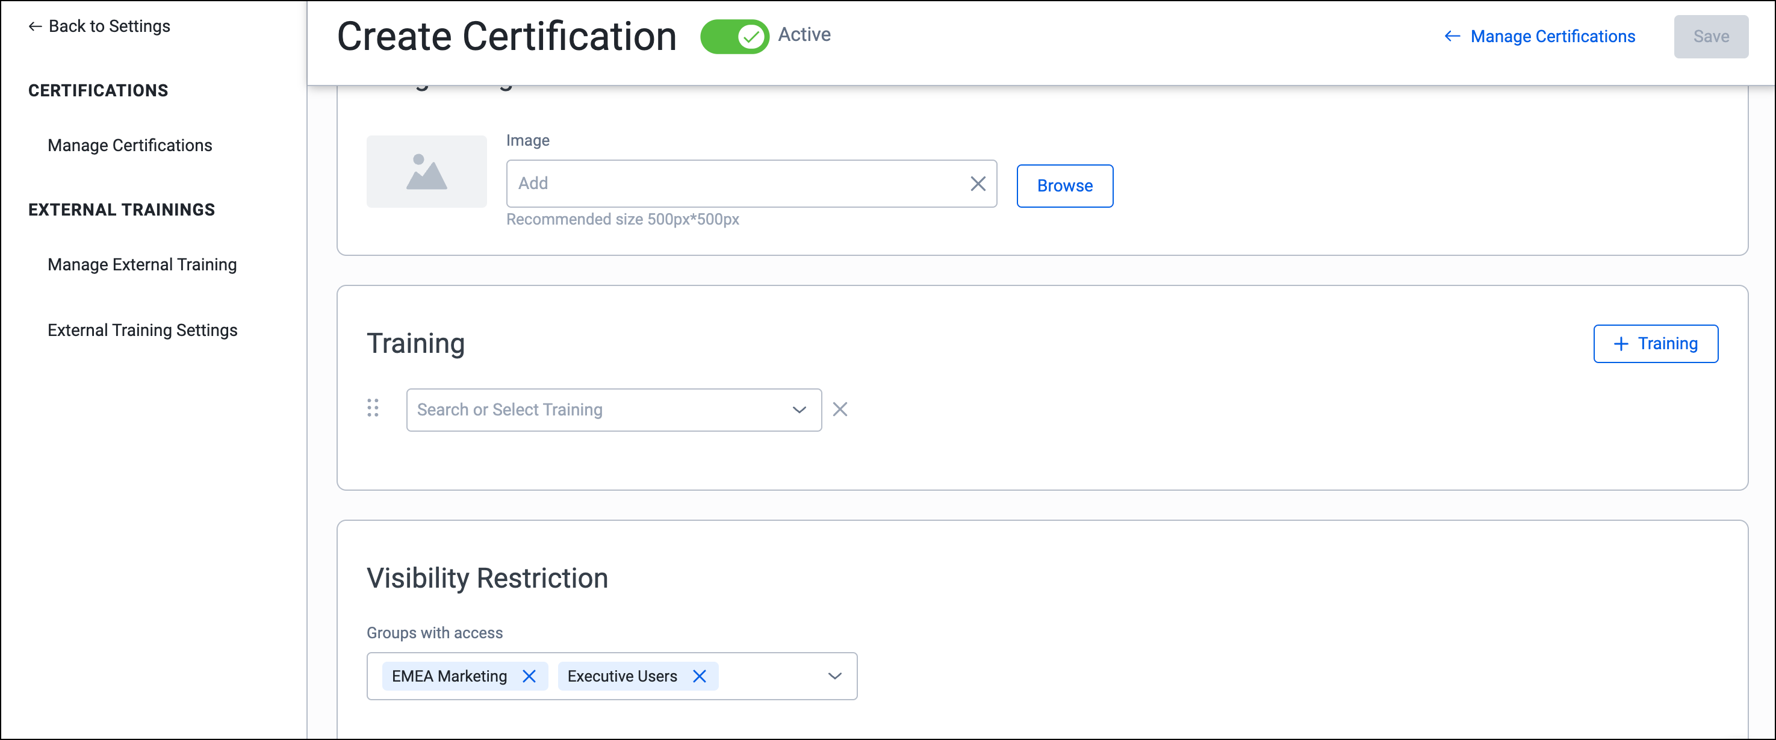Screen dimensions: 1776x740
Task: Click the Select Training chevron arrow
Action: click(x=799, y=409)
